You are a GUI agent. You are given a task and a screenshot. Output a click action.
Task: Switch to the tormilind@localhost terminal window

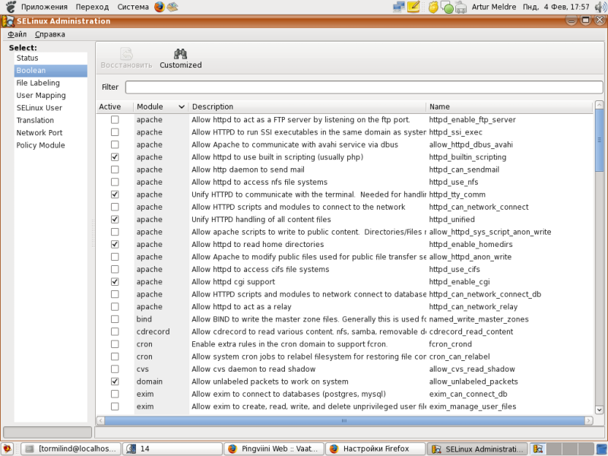tap(71, 448)
